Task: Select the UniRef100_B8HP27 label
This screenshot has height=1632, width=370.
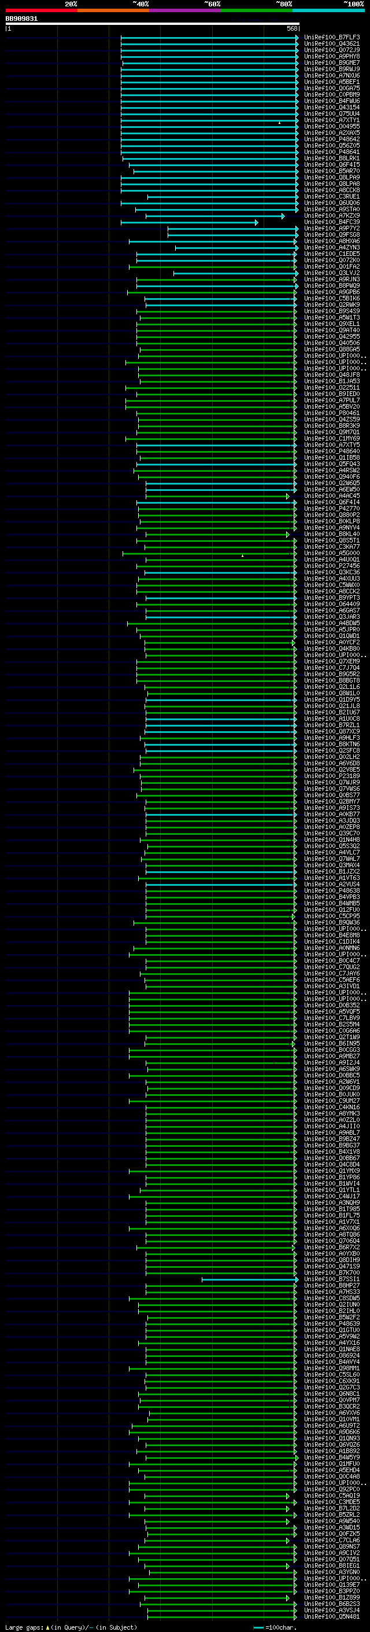Action: tap(331, 1285)
